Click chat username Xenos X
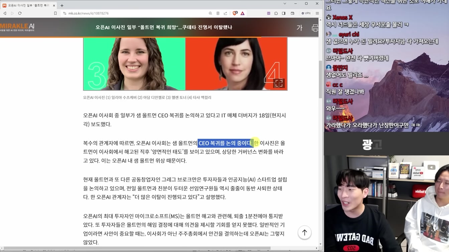This screenshot has height=252, width=449. (342, 17)
